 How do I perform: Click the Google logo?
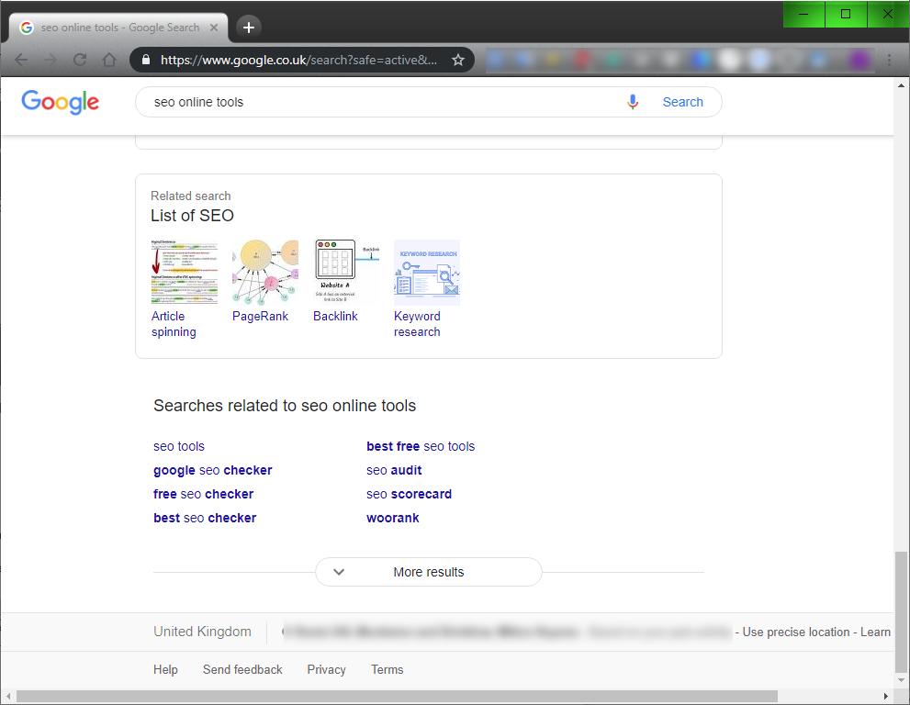coord(60,102)
